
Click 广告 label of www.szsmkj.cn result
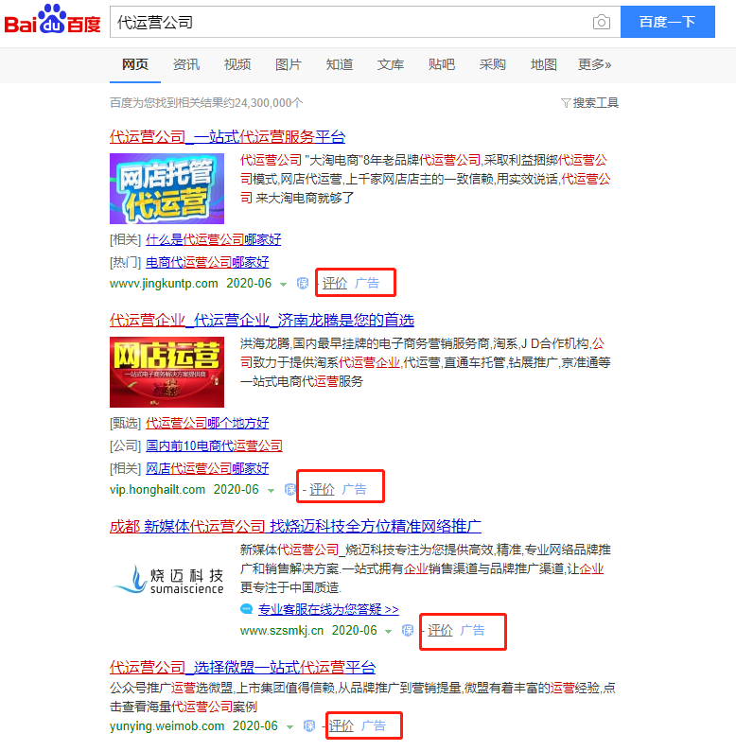coord(472,631)
